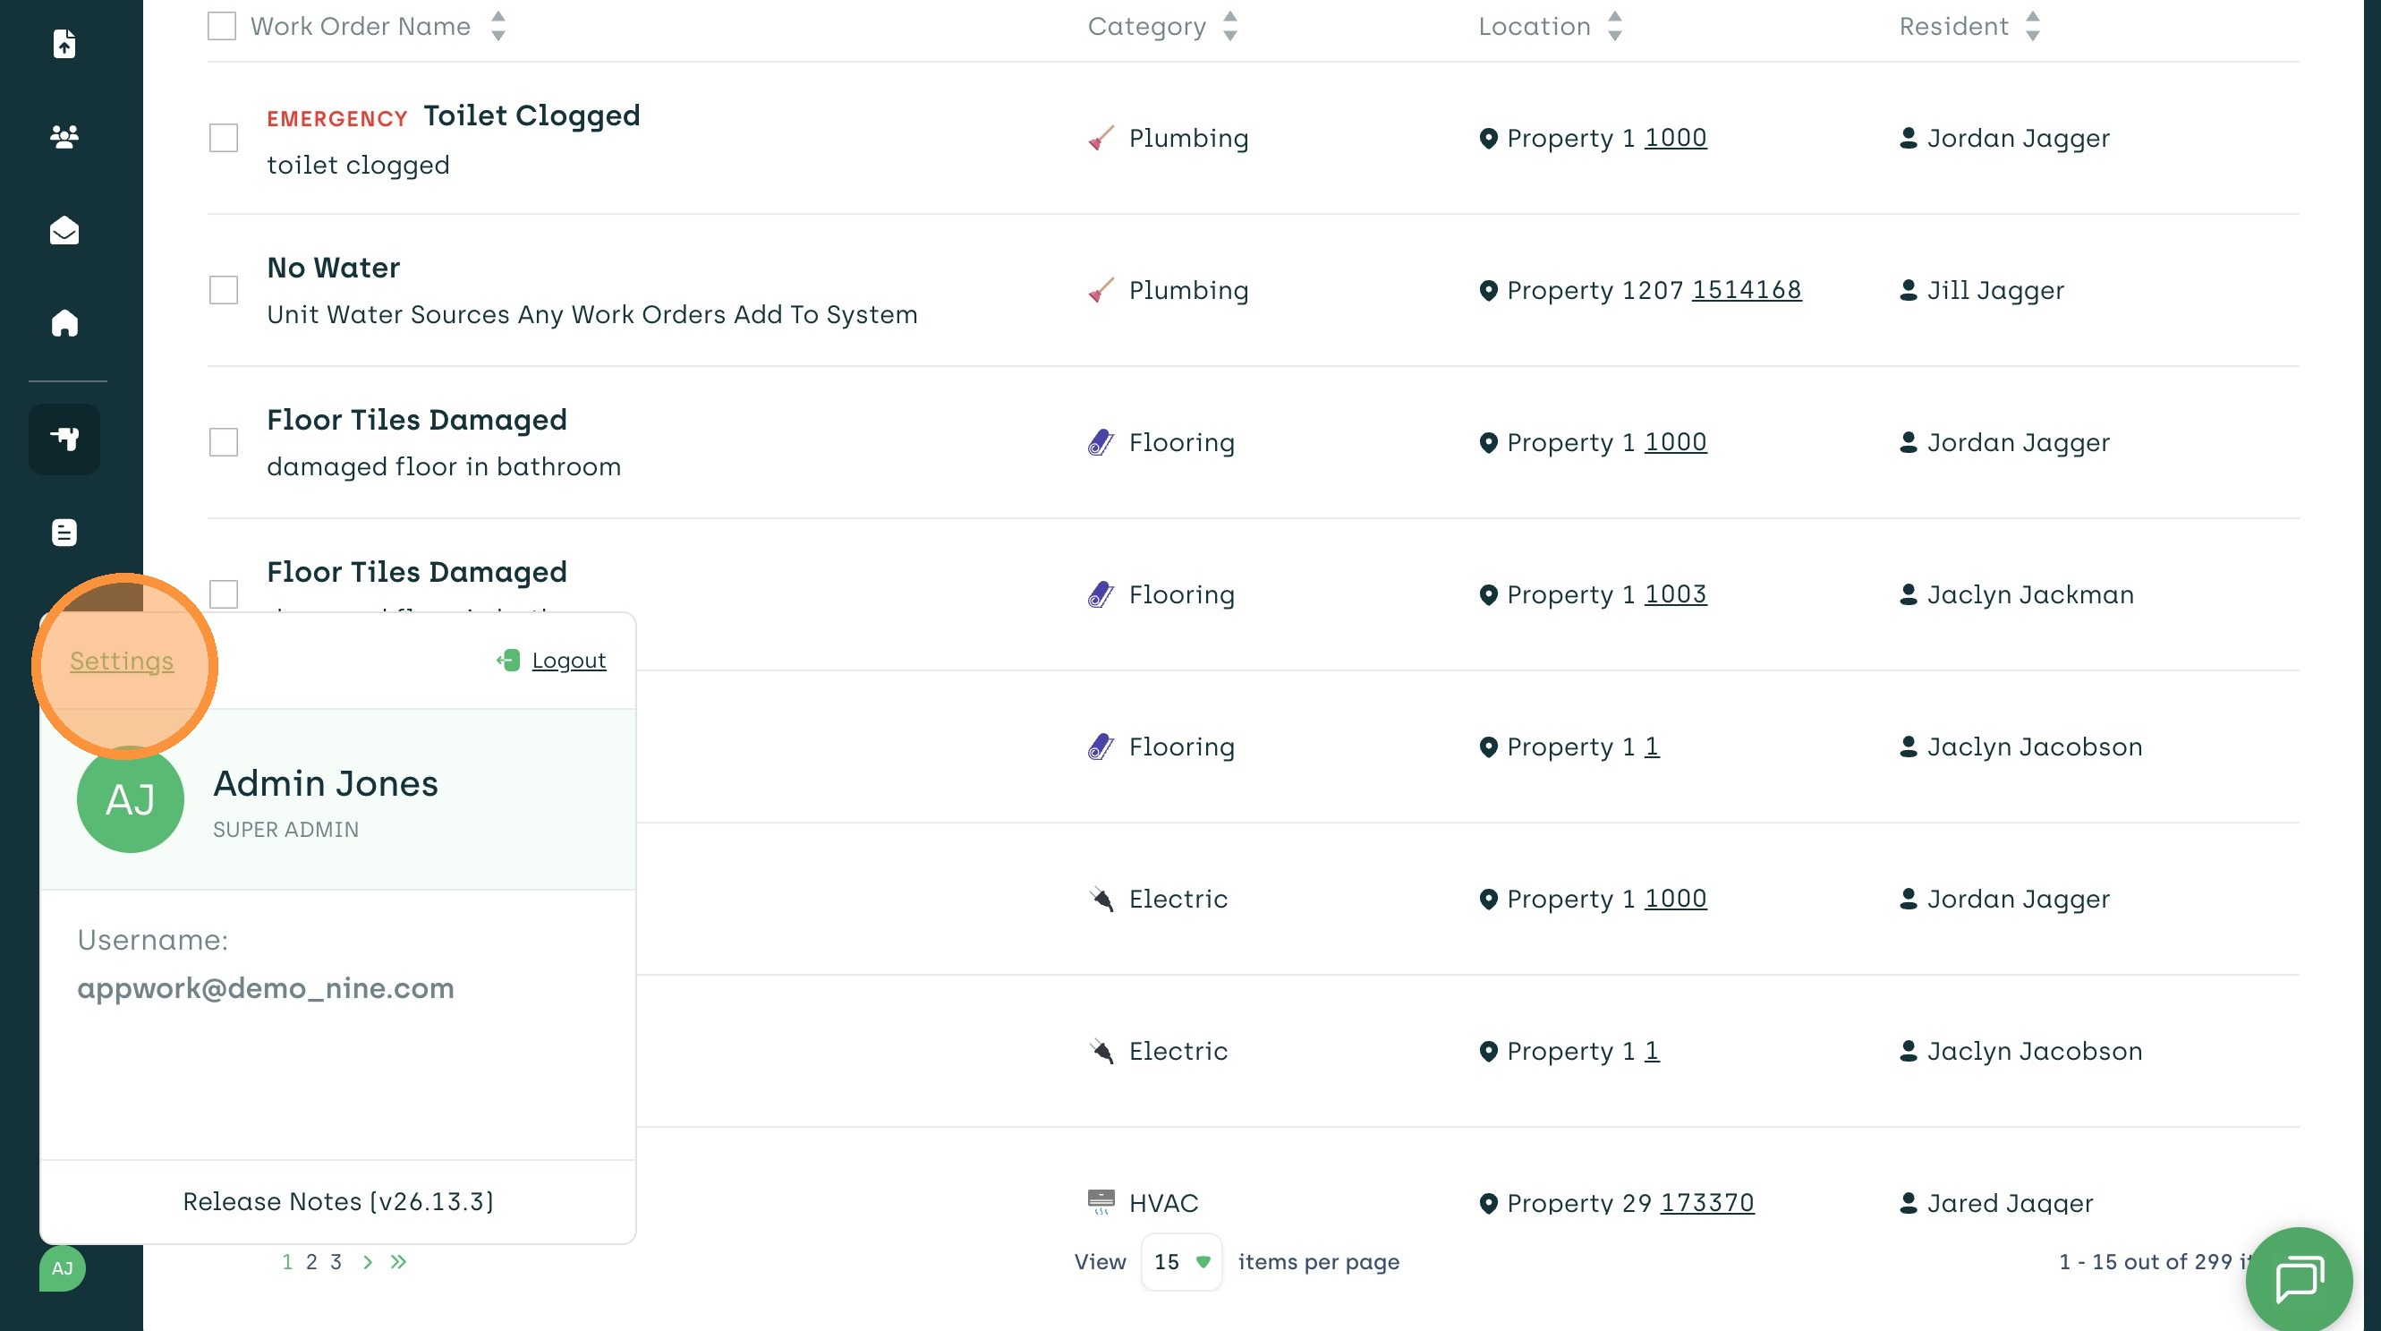Check the No Water work order checkbox
Screen dimensions: 2381x1331
coord(224,290)
